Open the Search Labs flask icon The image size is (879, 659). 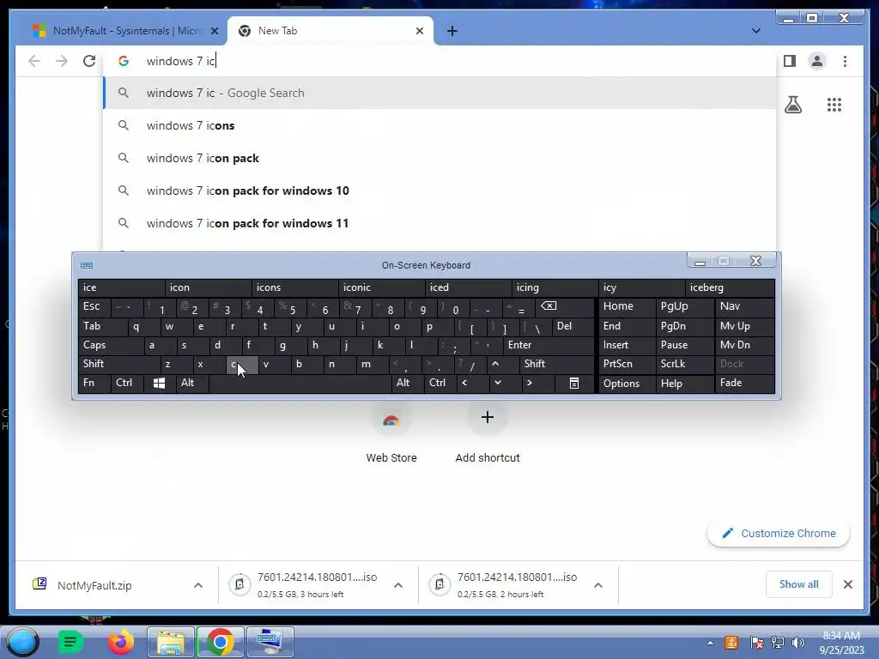tap(792, 105)
